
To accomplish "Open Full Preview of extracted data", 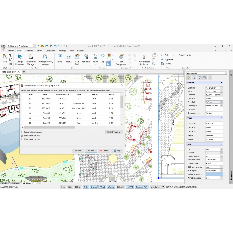I will (114, 132).
